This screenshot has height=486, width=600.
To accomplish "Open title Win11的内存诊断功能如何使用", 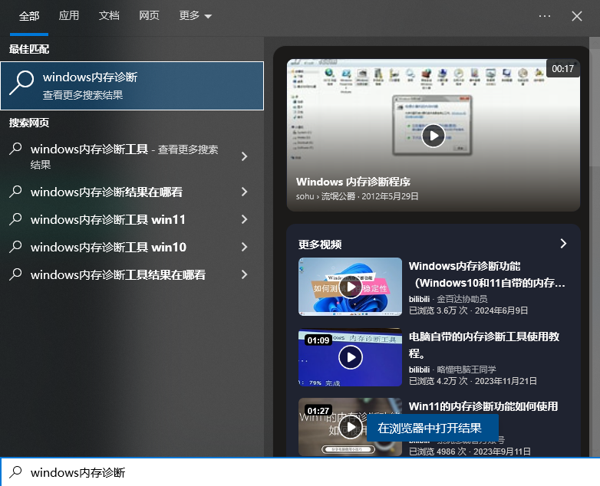I will [483, 406].
